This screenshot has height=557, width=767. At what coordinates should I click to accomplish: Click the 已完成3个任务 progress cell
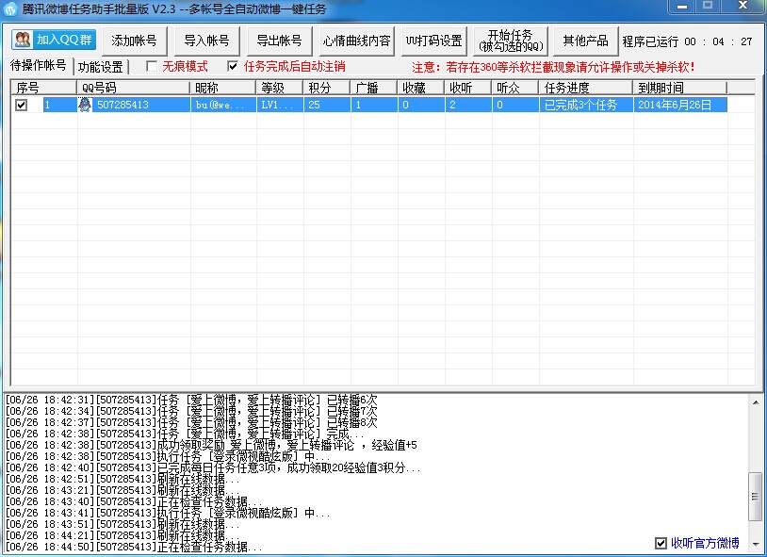(x=586, y=105)
